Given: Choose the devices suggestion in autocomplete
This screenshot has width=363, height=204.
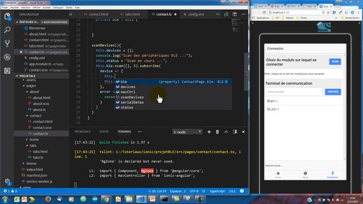Looking at the screenshot, I should (x=173, y=87).
